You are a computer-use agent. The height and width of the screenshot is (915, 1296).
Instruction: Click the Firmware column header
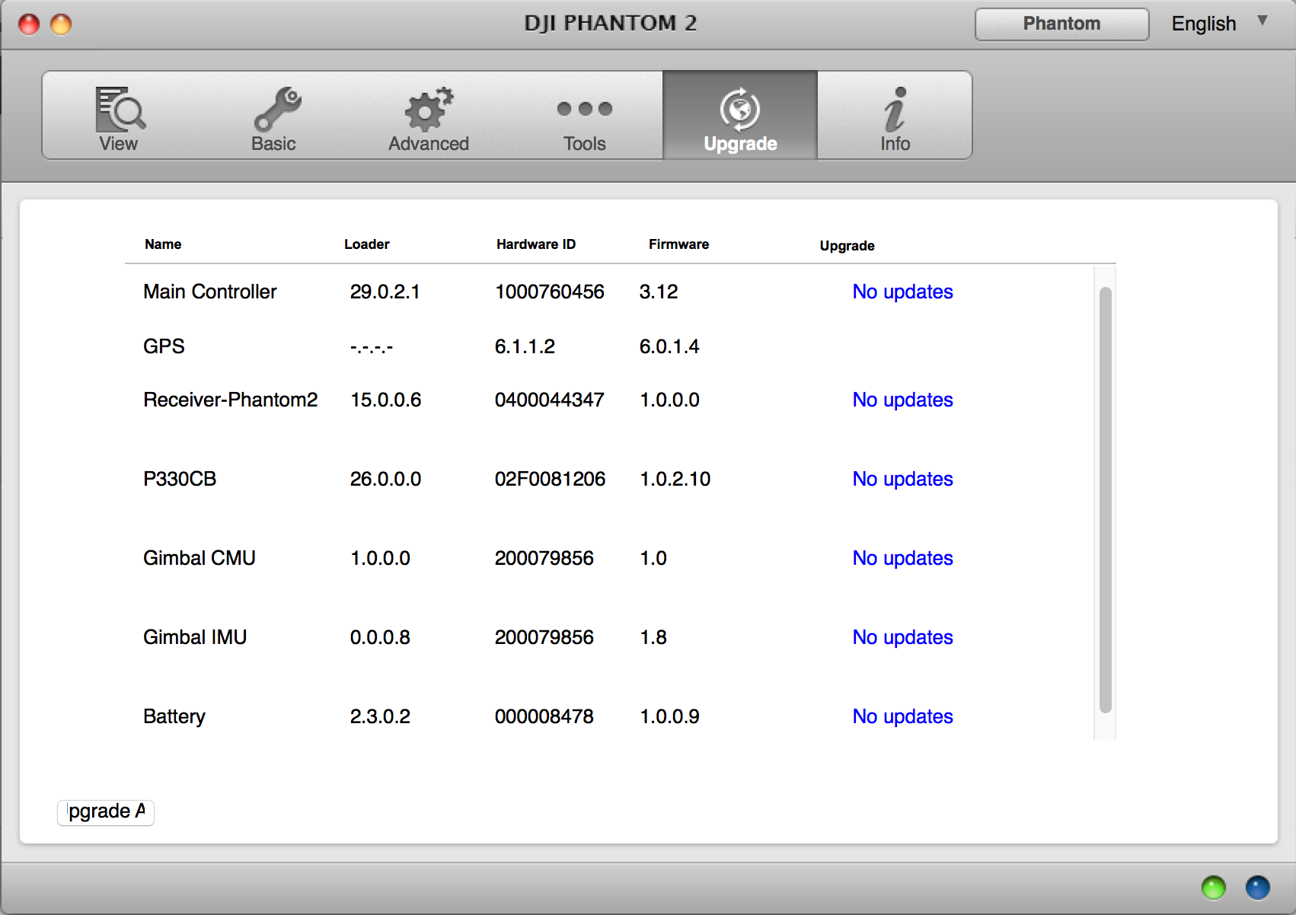click(x=678, y=244)
